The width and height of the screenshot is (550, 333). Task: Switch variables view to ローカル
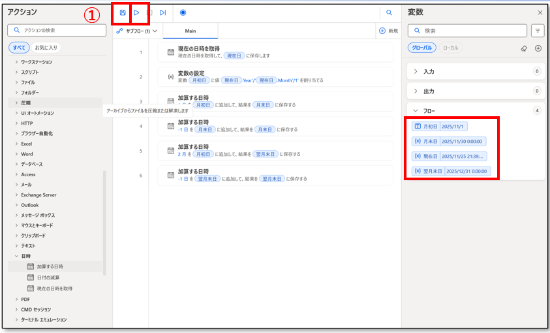click(x=450, y=48)
